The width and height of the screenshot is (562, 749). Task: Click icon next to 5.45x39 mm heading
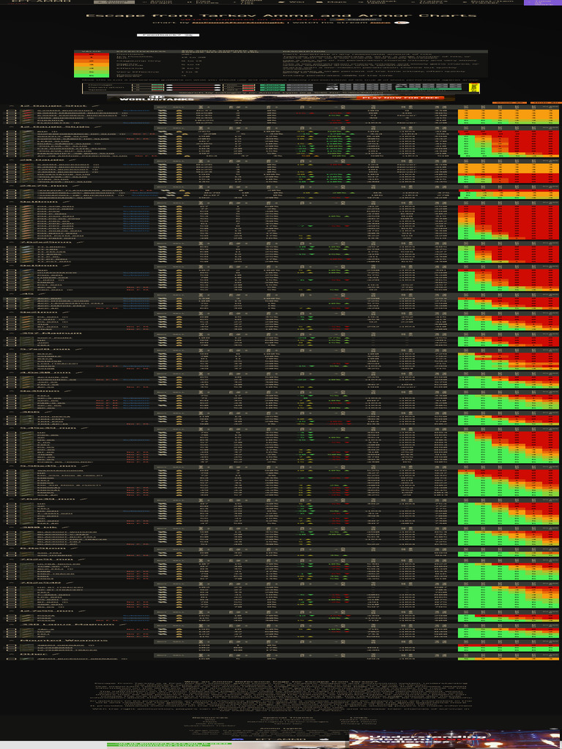pyautogui.click(x=85, y=428)
